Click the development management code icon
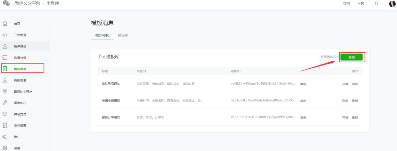The height and width of the screenshot is (151, 397). tap(5, 35)
